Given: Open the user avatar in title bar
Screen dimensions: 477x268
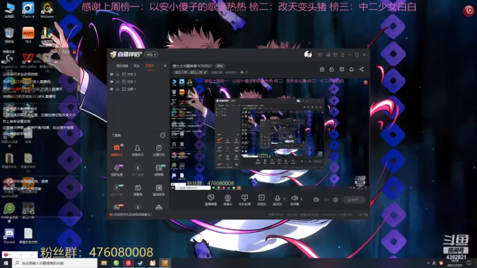Looking at the screenshot, I should click(x=308, y=54).
